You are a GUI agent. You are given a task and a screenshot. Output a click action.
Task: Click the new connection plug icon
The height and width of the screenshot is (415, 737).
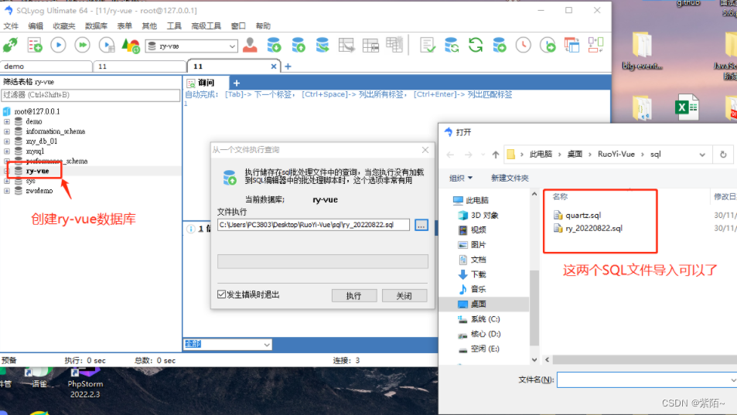[x=10, y=45]
